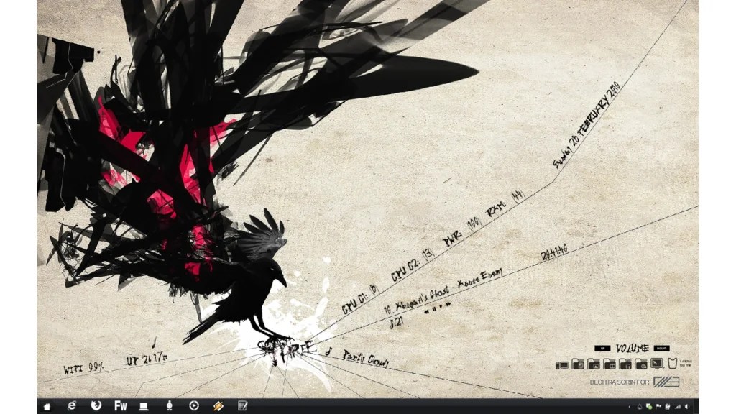Launch Internet Explorer from the taskbar

[71, 405]
